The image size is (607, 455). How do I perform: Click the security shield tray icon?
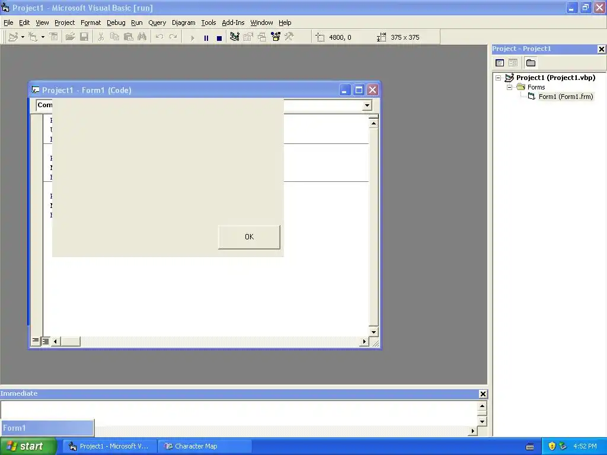pos(552,446)
